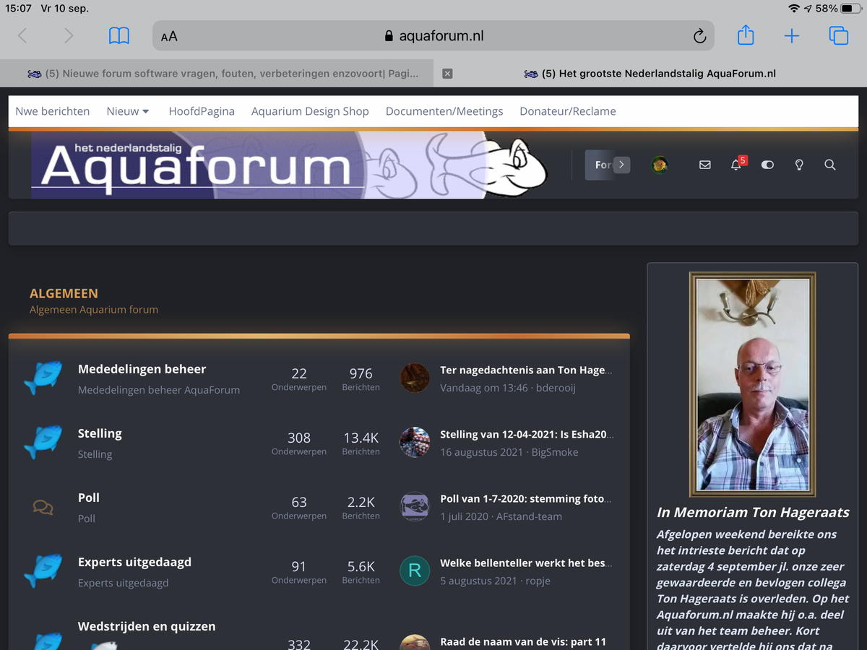Click the search magnifier icon
This screenshot has width=867, height=650.
pyautogui.click(x=830, y=165)
